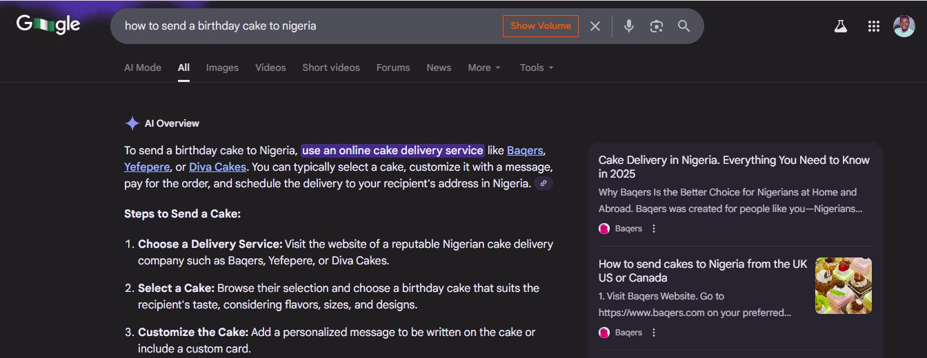Click the highlighted 'use an online cake delivery service' text
927x358 pixels.
point(392,150)
